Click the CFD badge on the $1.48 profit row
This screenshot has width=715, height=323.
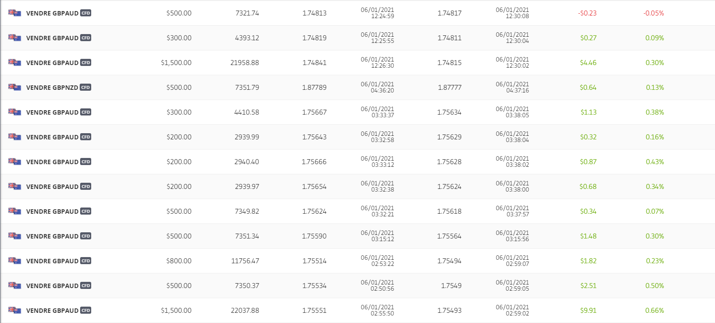point(86,236)
